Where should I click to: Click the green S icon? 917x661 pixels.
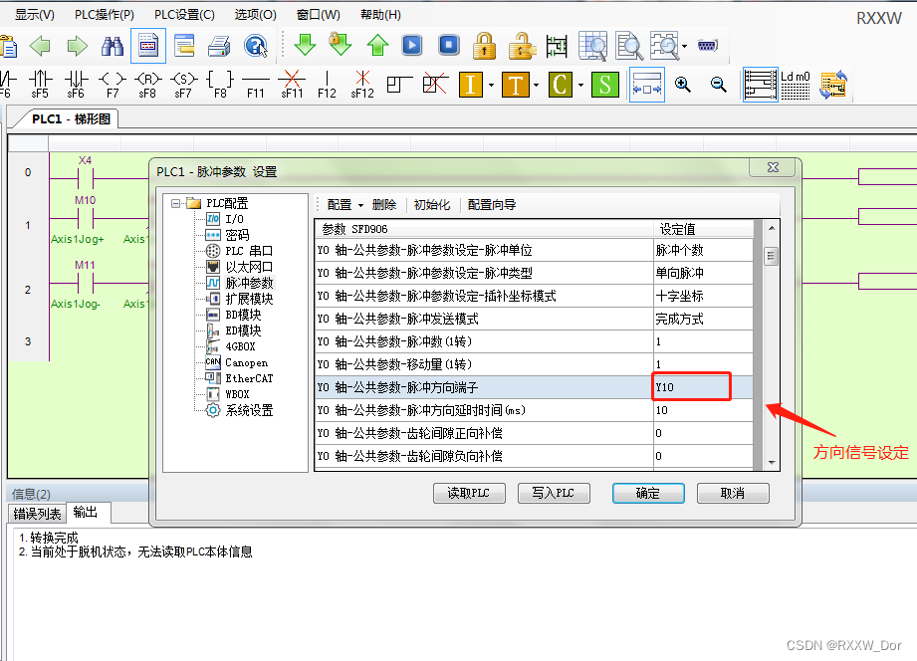point(604,85)
